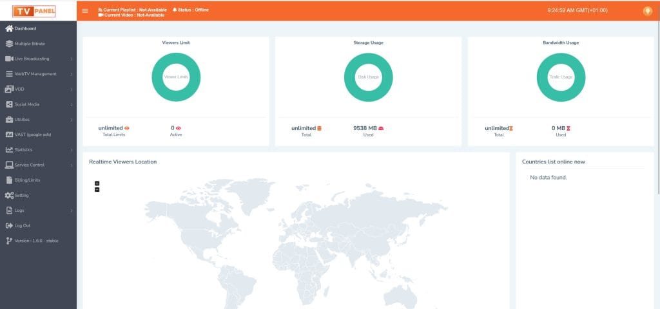The width and height of the screenshot is (660, 309).
Task: Zoom in on the viewers map
Action: click(x=97, y=183)
